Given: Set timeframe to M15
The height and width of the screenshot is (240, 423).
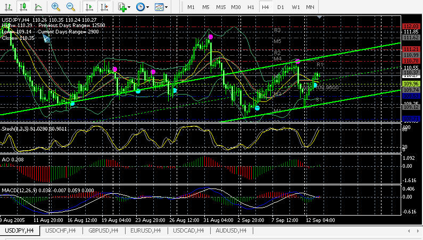Looking at the screenshot, I should [221, 7].
